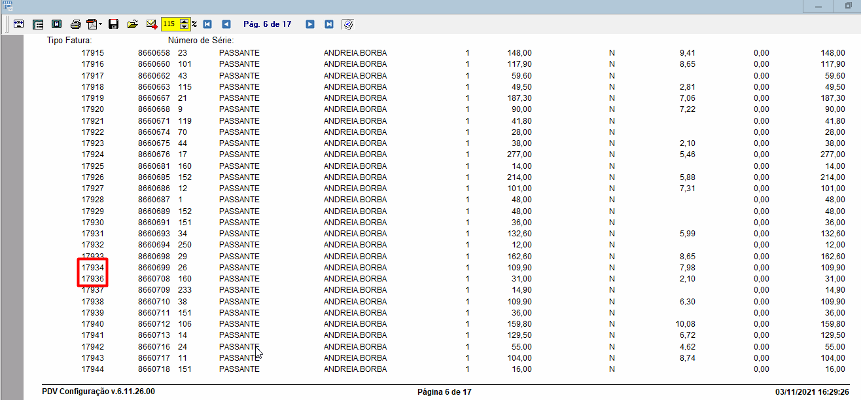Image resolution: width=861 pixels, height=400 pixels.
Task: Open the PDF export dropdown arrow
Action: [100, 24]
